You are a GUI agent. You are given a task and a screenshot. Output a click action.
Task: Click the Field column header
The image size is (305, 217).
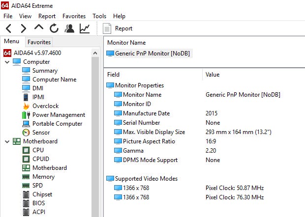(114, 75)
